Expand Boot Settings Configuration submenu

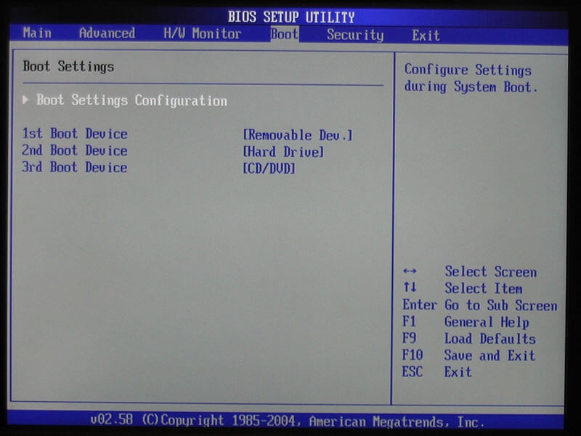132,100
